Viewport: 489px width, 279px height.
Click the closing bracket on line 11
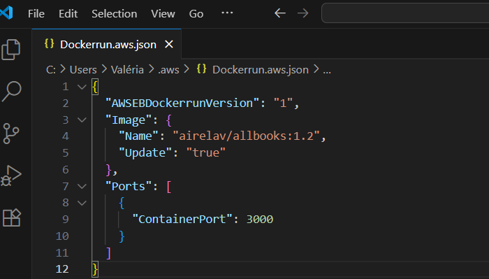click(108, 253)
